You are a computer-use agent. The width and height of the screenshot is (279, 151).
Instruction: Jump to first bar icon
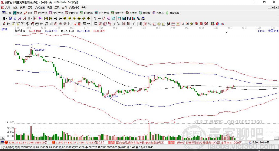pos(46,19)
